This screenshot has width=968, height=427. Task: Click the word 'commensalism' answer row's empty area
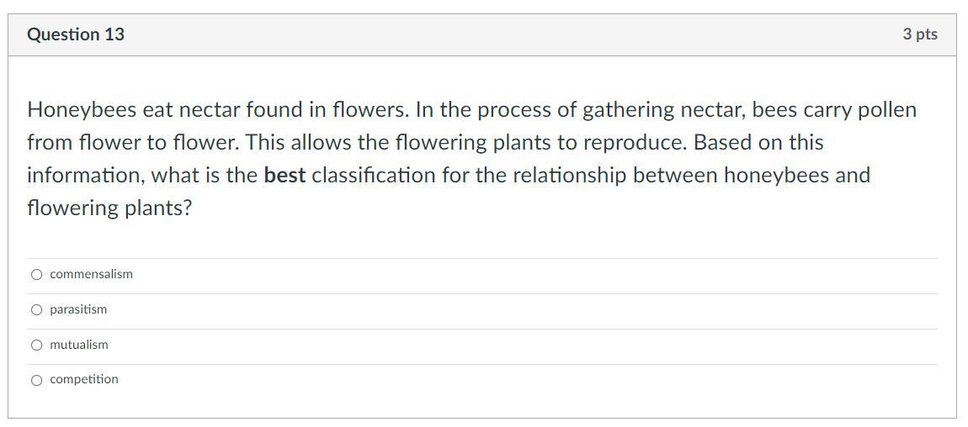point(535,275)
